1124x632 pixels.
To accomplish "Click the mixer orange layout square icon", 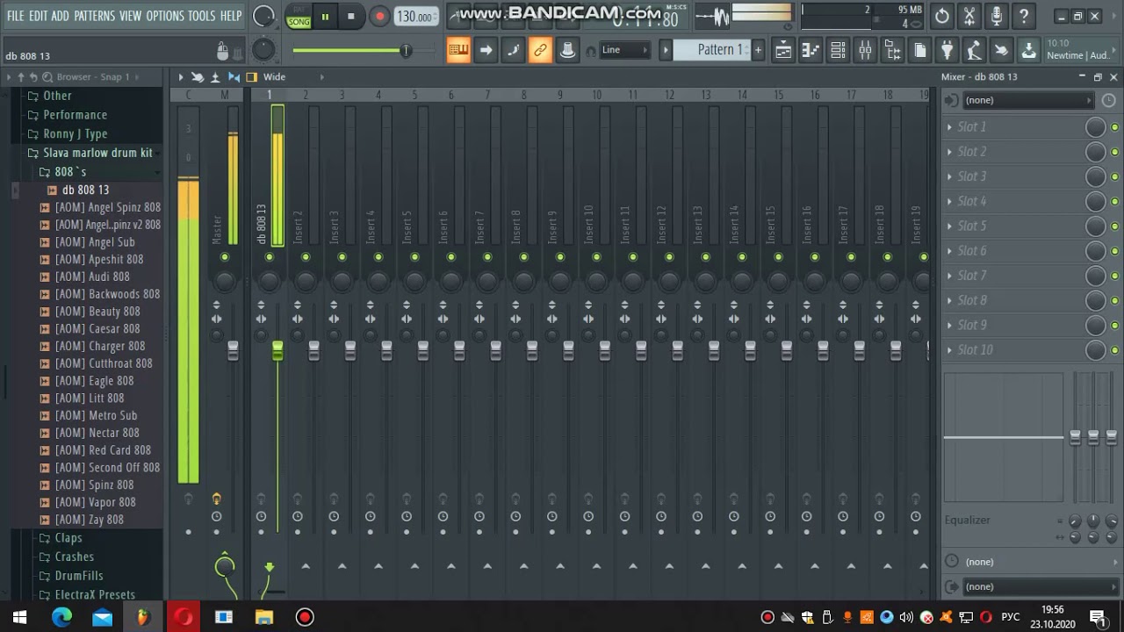I will coord(252,77).
